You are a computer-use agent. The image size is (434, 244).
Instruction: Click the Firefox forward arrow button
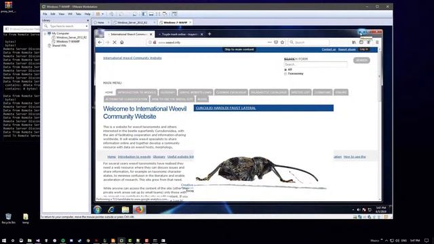107,42
